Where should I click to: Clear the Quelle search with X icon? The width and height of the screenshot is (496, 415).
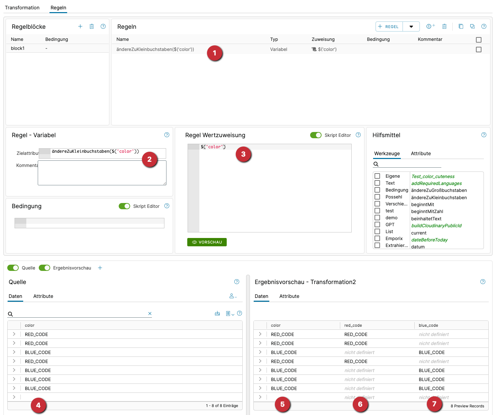pos(150,314)
